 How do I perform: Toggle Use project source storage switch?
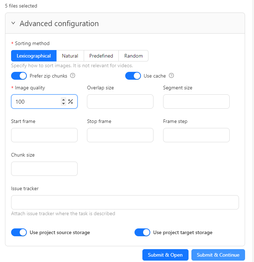[x=19, y=232]
